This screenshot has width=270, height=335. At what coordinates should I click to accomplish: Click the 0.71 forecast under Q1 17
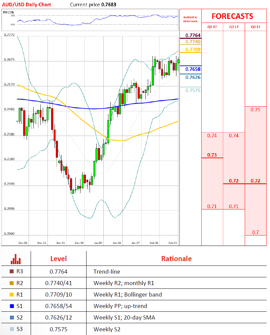pos(212,206)
